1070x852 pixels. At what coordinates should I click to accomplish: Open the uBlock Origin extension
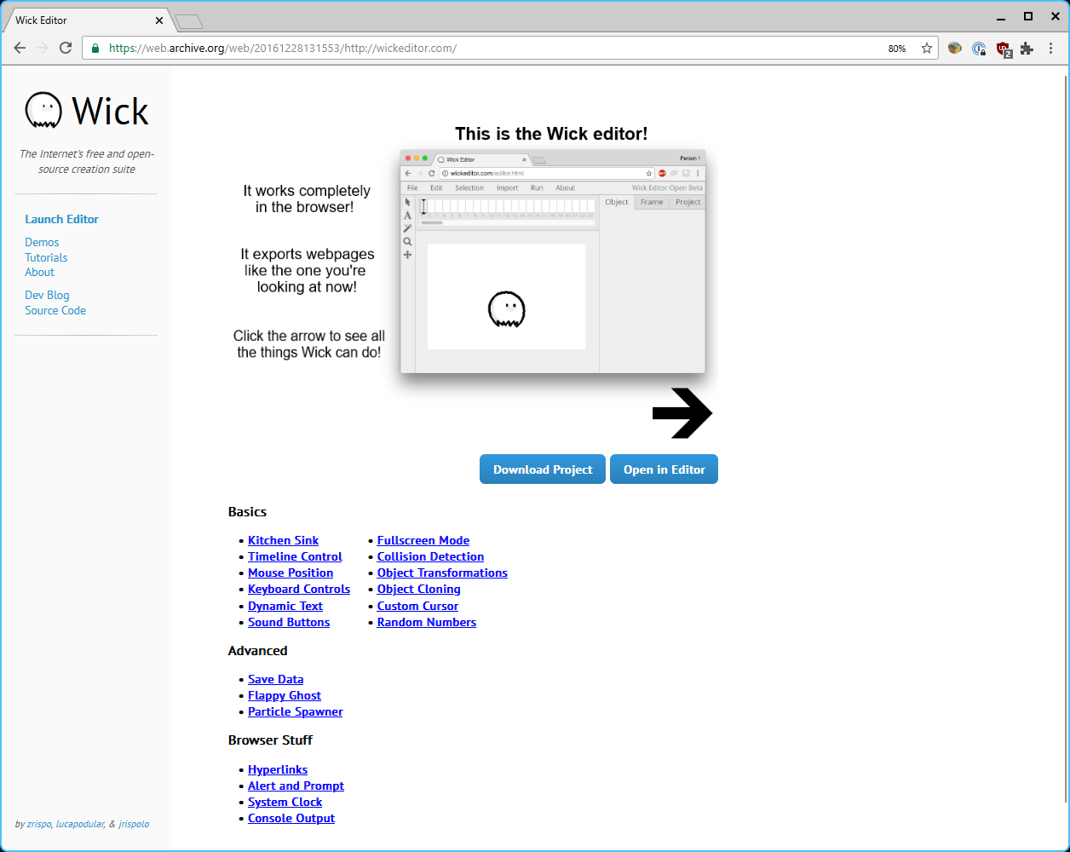(1004, 49)
